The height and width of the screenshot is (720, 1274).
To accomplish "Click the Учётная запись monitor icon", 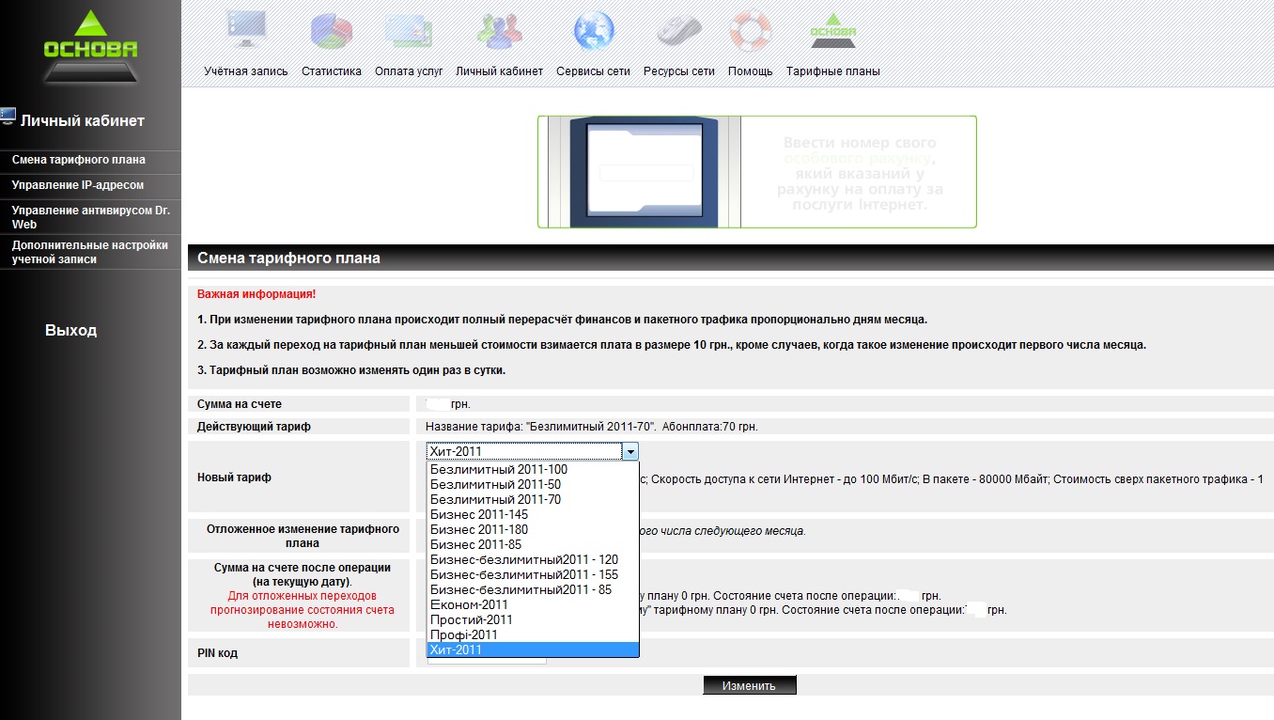I will (246, 30).
